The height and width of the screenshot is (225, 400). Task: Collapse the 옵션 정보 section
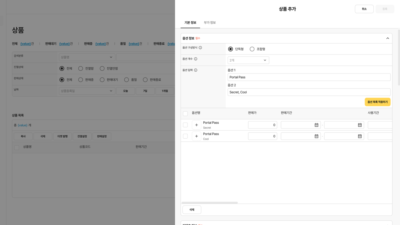388,38
